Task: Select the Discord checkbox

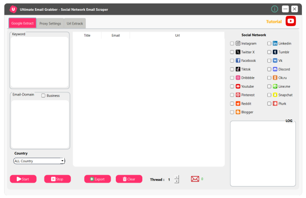Action: pyautogui.click(x=269, y=69)
